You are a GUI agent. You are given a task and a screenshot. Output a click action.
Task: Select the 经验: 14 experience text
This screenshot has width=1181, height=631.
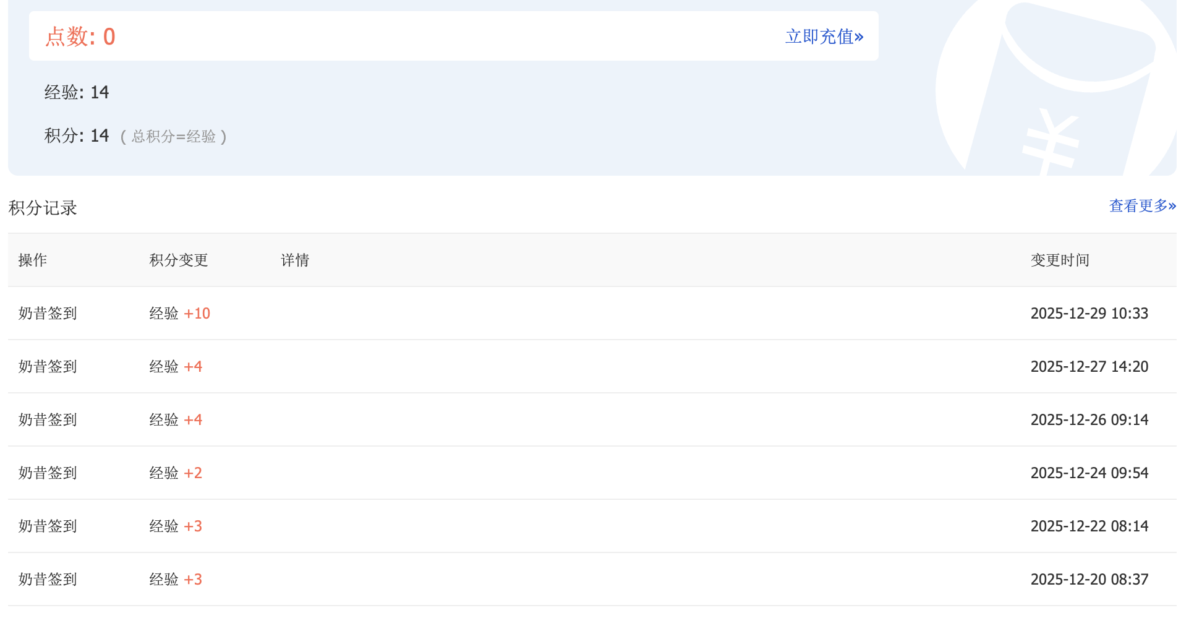click(x=77, y=93)
